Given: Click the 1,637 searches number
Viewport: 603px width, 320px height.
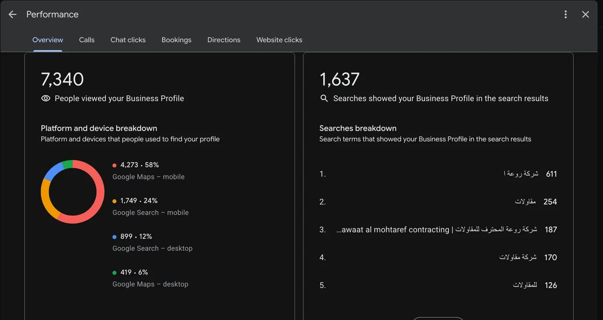Looking at the screenshot, I should 340,79.
